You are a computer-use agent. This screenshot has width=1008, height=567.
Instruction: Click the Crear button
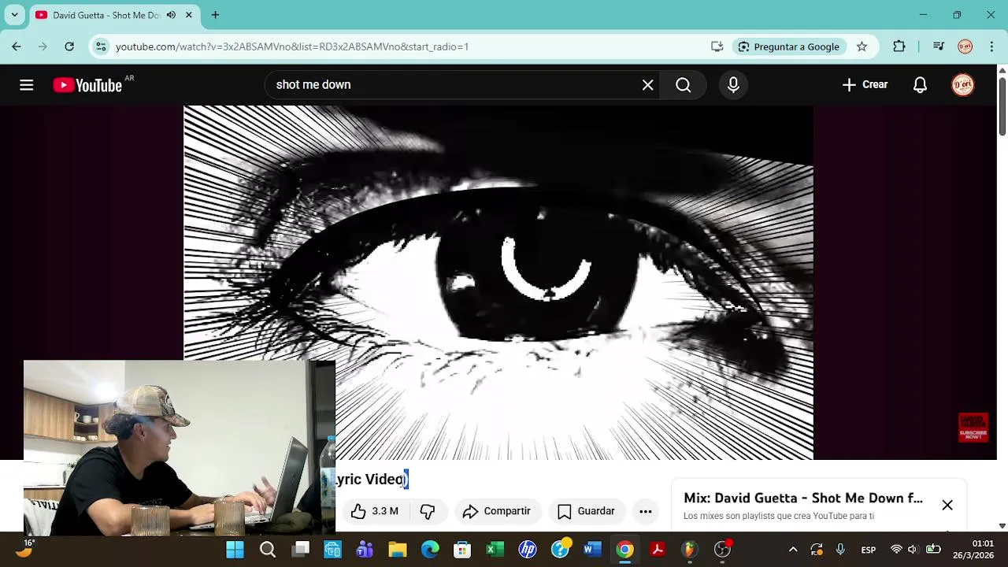point(865,85)
